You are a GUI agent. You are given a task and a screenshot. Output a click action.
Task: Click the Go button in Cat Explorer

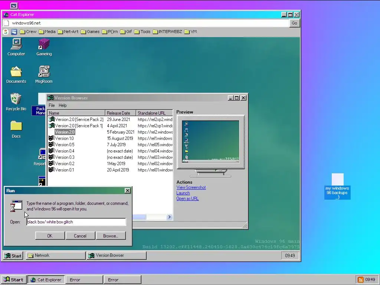click(294, 23)
